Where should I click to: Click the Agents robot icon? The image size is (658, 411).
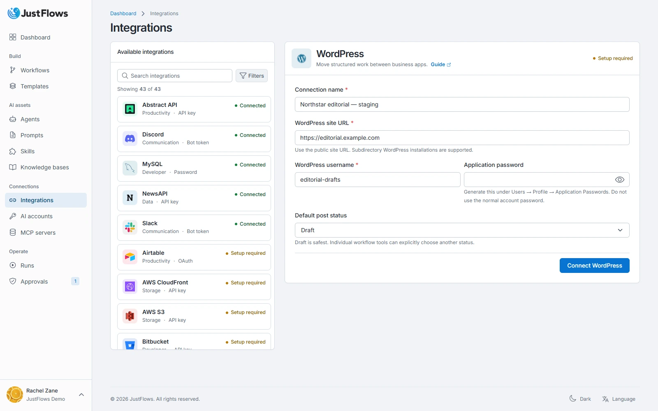click(13, 119)
